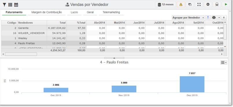
Task: Click the grid view icon
Action: 10,5
